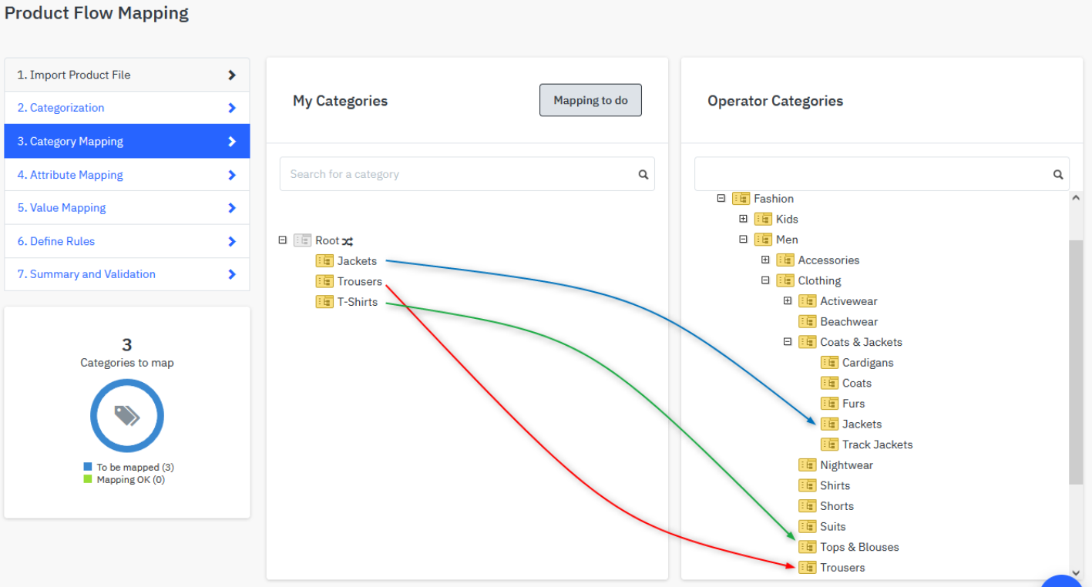Click the Cardigans label in operator tree

[868, 362]
